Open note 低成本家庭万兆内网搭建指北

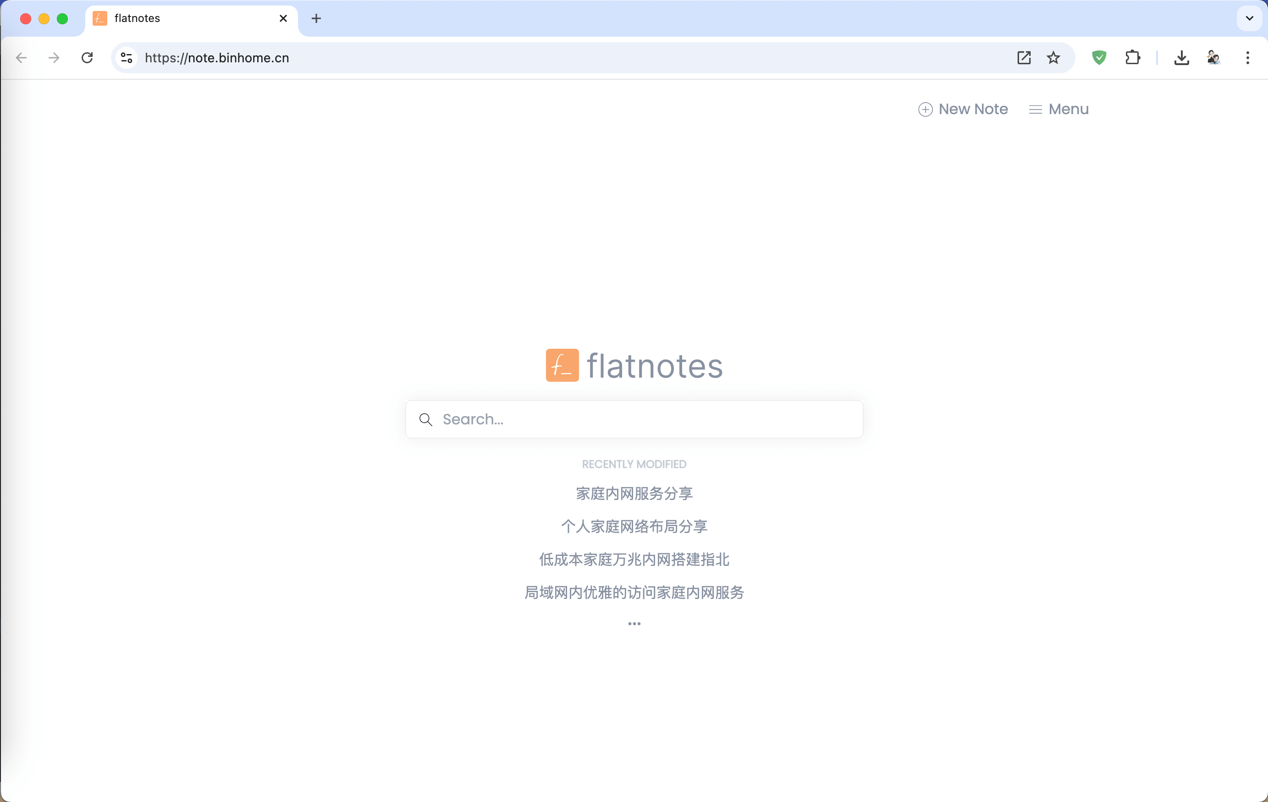(x=634, y=559)
